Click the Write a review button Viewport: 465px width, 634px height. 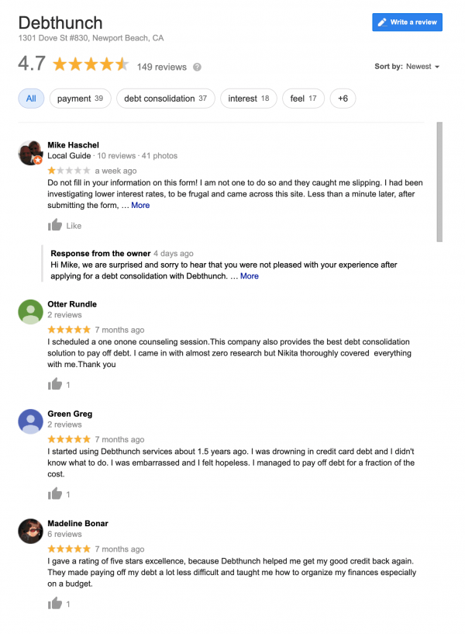tap(408, 23)
